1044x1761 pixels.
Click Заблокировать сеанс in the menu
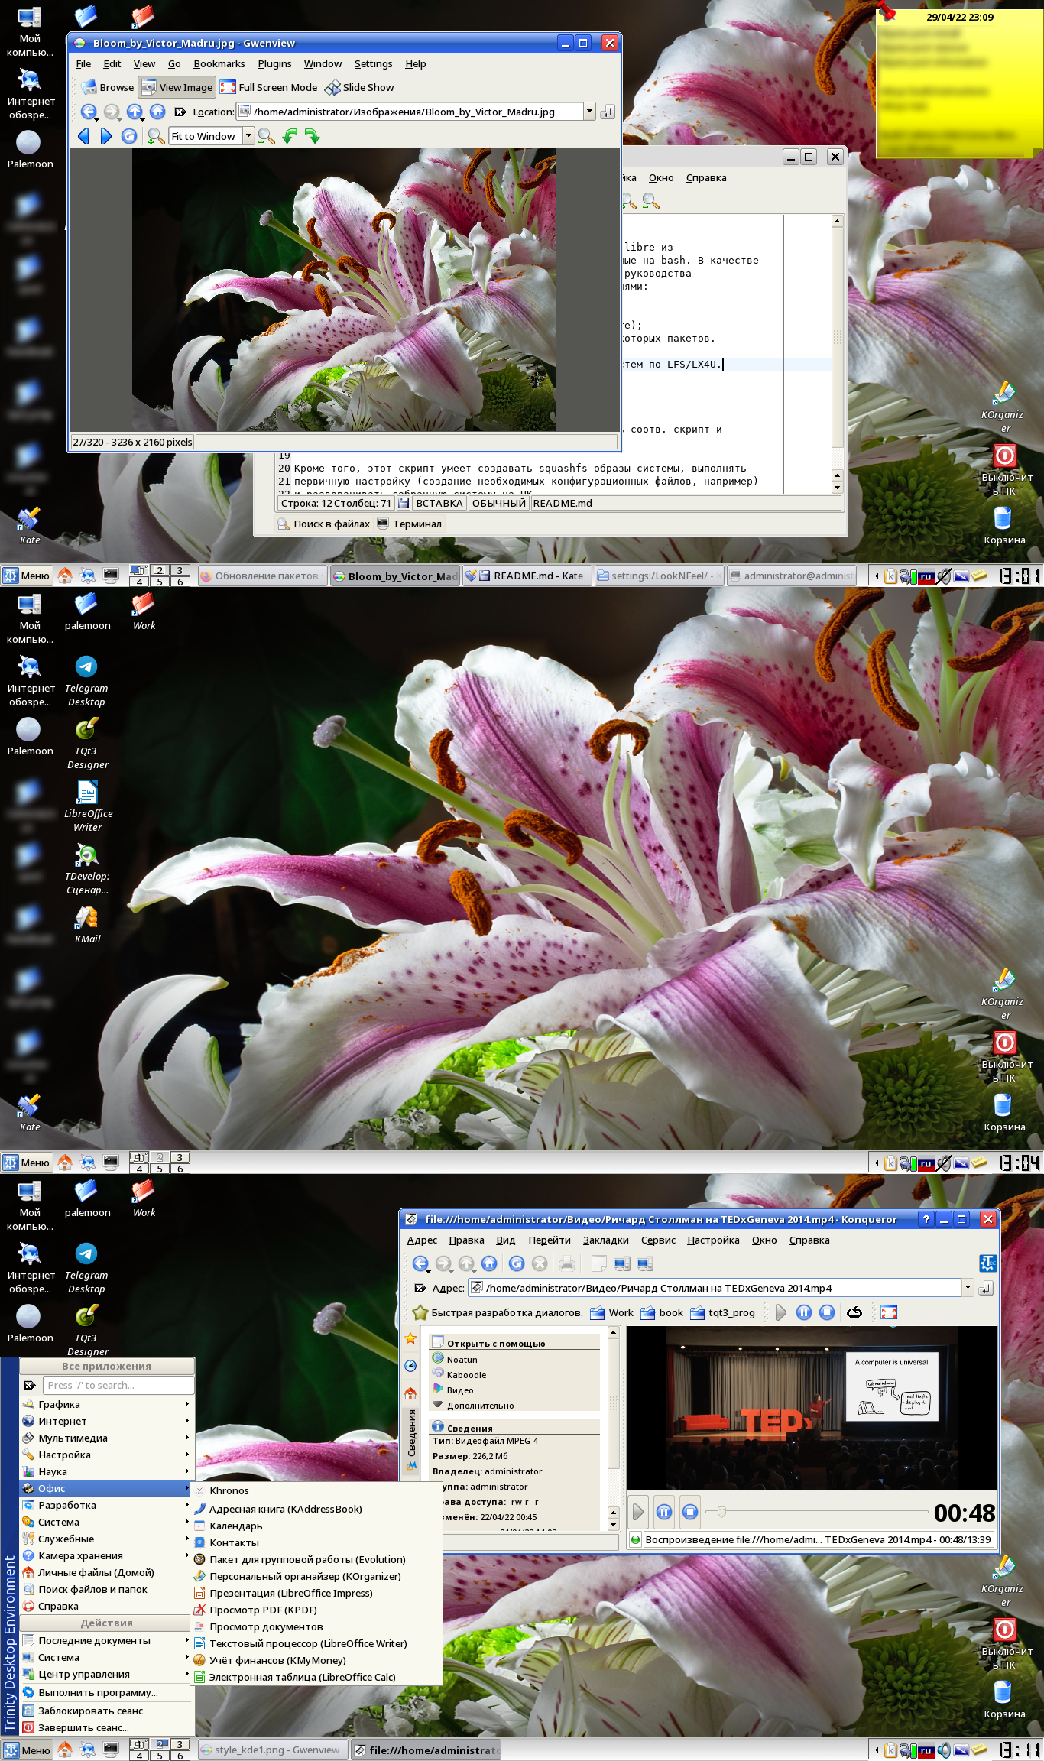[x=105, y=1711]
